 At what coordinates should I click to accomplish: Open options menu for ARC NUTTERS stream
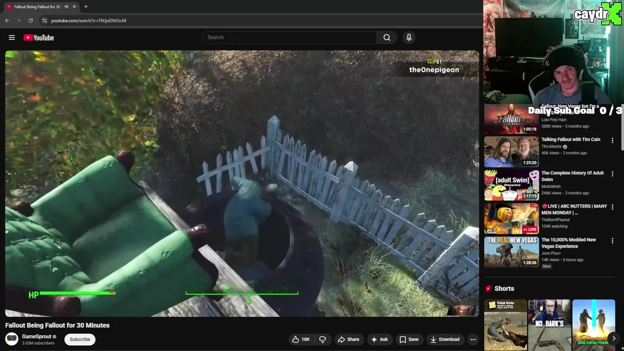point(613,208)
